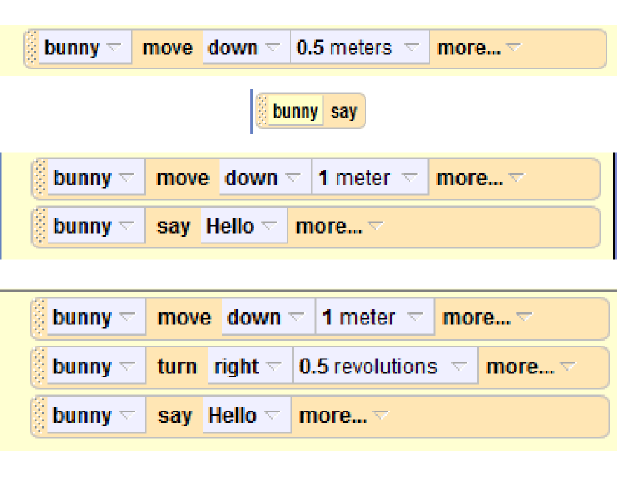
Task: Open down dropdown in row directly above turn row
Action: [268, 318]
